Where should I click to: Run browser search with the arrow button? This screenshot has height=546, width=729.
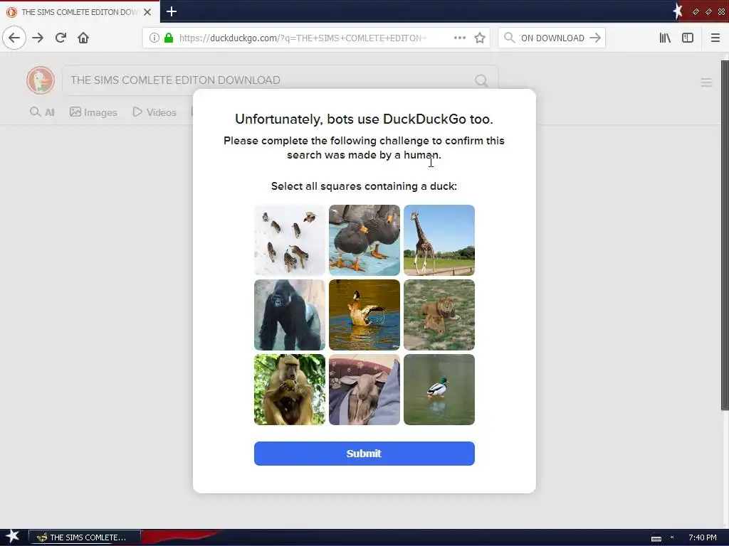pos(595,38)
